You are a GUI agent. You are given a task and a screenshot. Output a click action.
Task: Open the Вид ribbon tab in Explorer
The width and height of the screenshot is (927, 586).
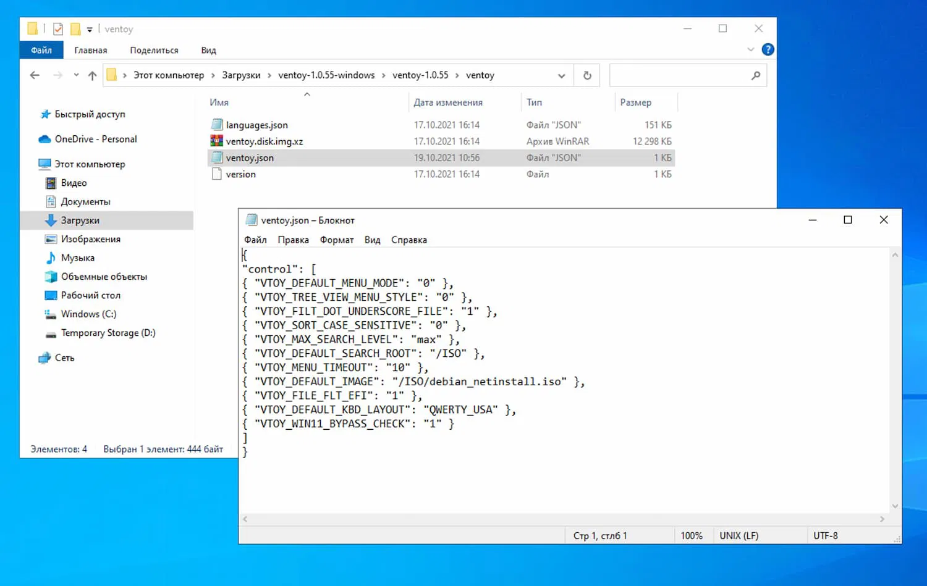point(208,50)
